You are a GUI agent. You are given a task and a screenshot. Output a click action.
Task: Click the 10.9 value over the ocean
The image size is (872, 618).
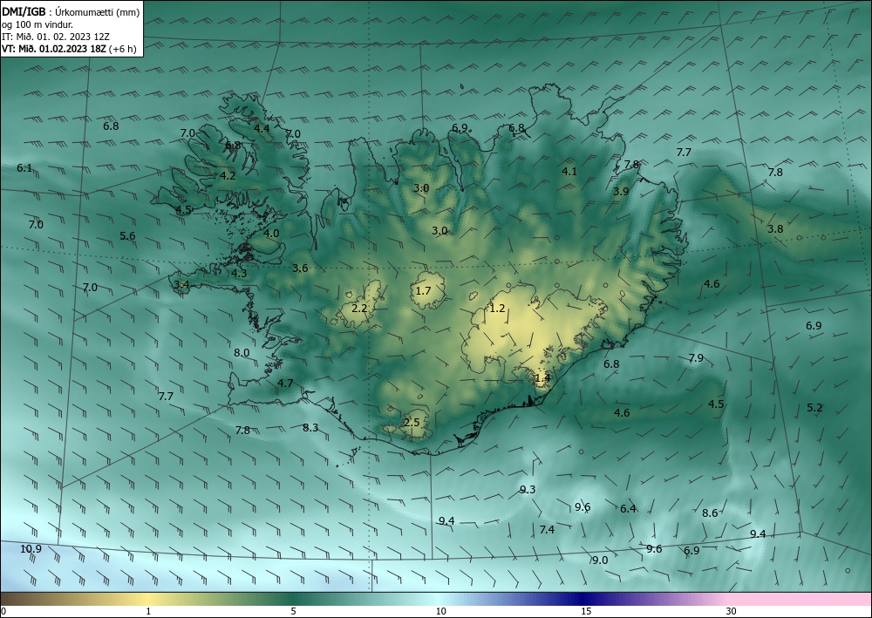pyautogui.click(x=31, y=549)
